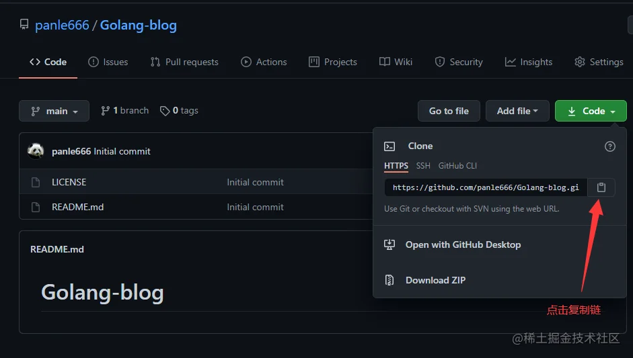Screen dimensions: 633x358
Task: Click the clone URL input field
Action: [x=486, y=187]
